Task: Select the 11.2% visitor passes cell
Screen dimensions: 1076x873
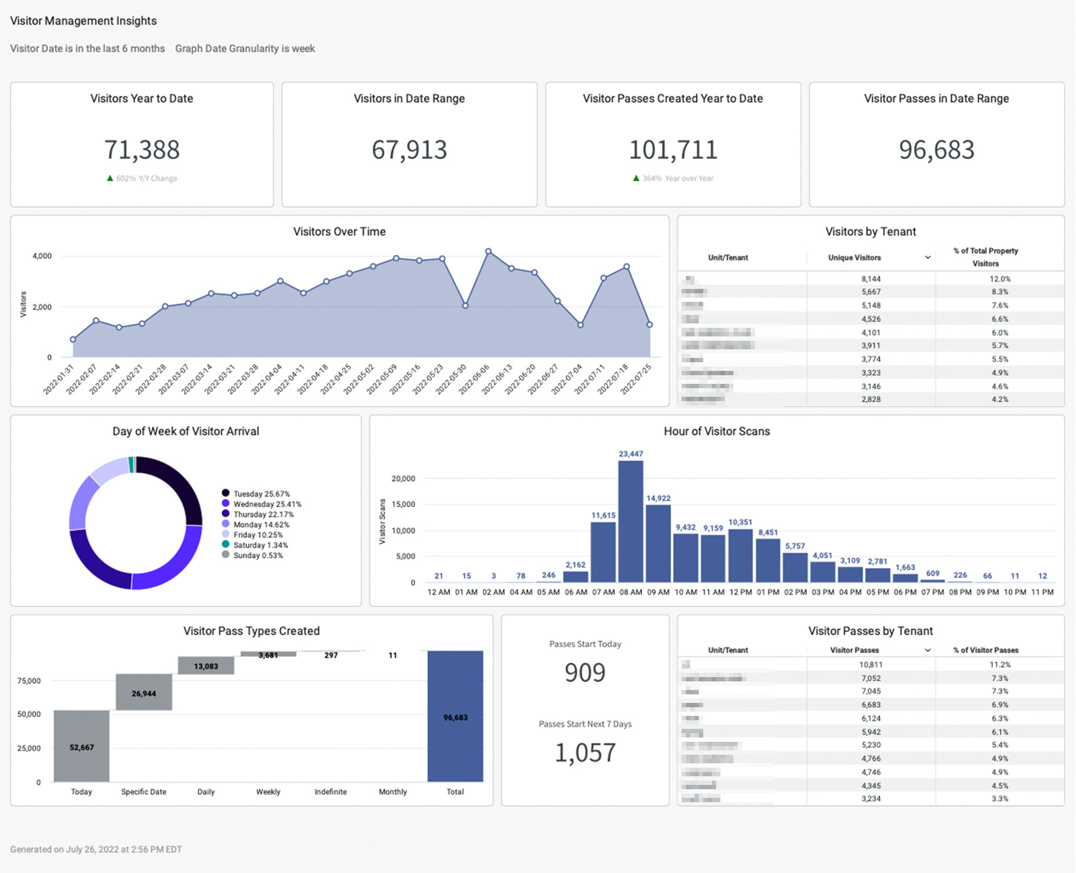Action: click(x=1000, y=665)
